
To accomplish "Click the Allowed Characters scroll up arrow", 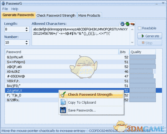I will (132, 29).
